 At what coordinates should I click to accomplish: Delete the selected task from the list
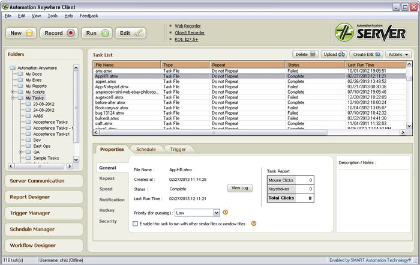click(305, 54)
